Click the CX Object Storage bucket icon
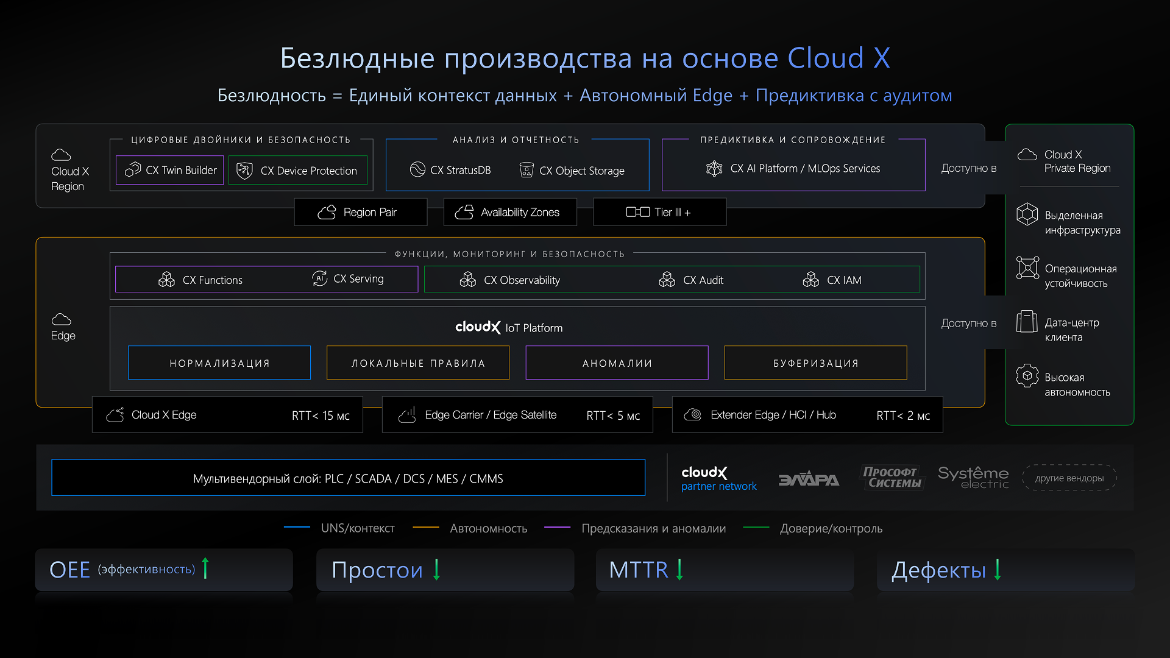The height and width of the screenshot is (658, 1170). click(x=526, y=170)
